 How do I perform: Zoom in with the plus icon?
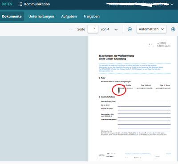point(173,29)
